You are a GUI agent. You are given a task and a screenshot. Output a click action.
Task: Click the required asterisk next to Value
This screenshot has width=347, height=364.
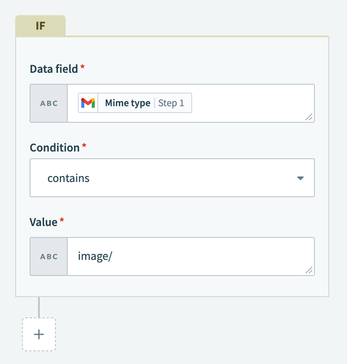[x=62, y=221]
